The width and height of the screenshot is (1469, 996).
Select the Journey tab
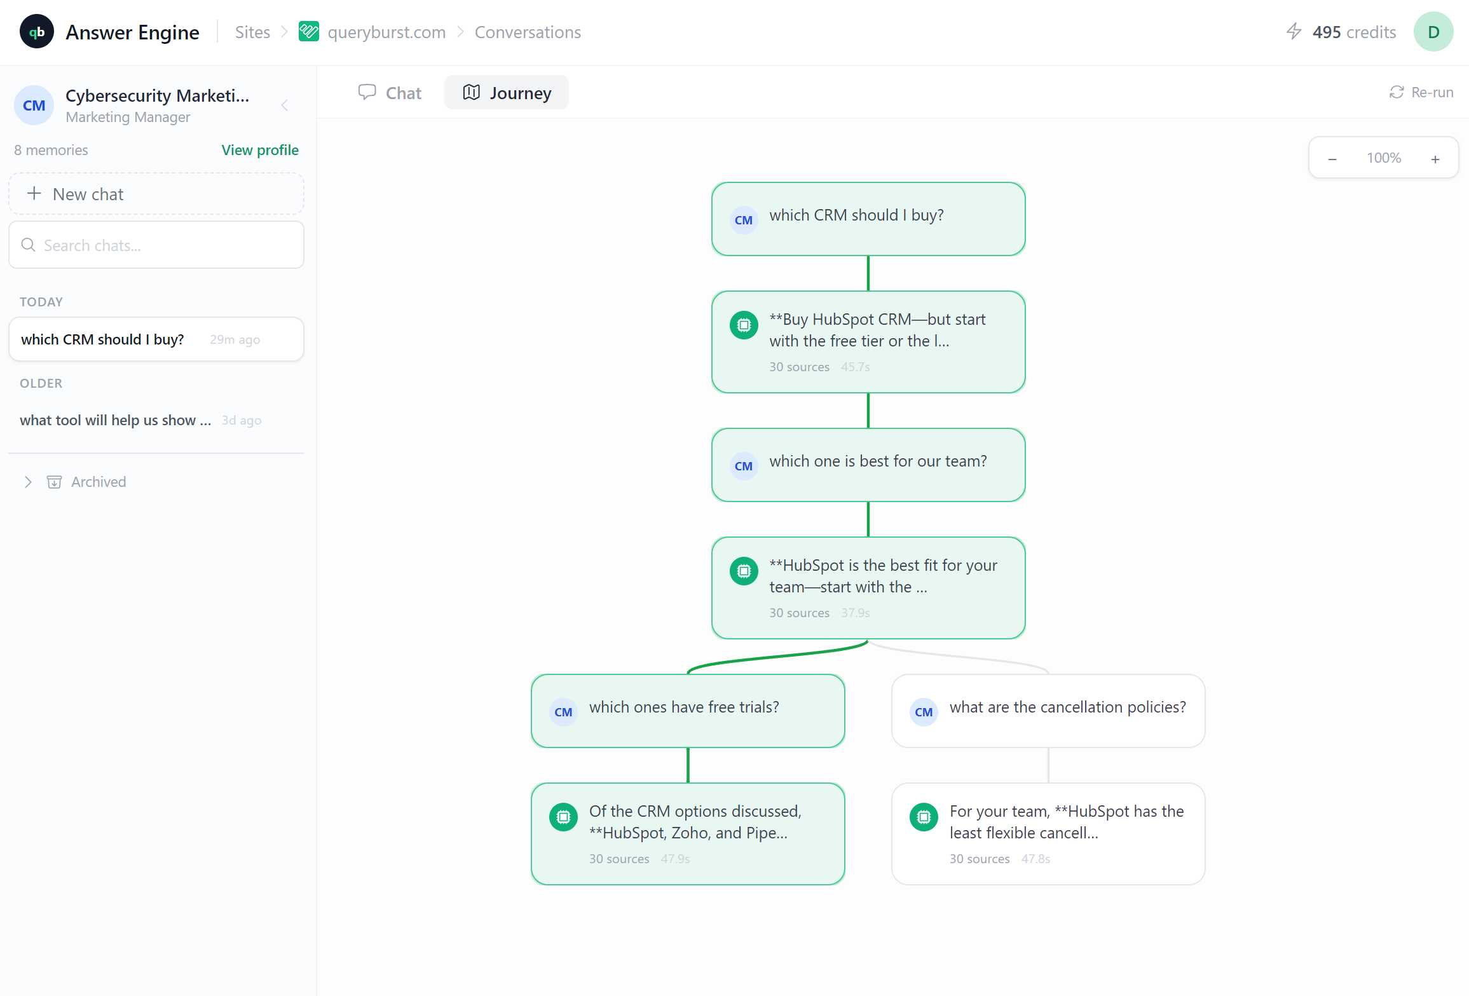coord(507,93)
